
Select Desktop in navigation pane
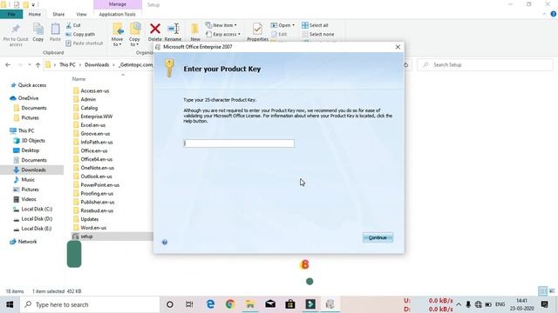31,150
